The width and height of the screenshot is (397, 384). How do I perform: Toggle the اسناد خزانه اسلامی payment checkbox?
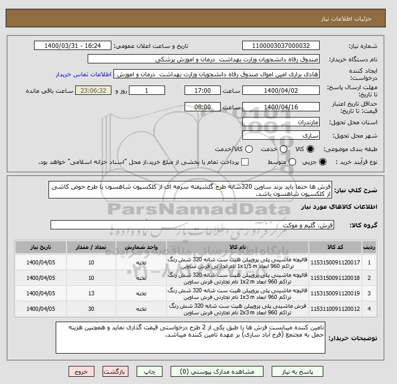[245, 162]
